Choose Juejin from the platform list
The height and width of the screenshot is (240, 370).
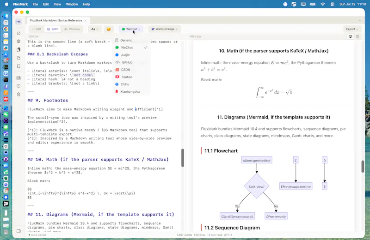pos(131,55)
